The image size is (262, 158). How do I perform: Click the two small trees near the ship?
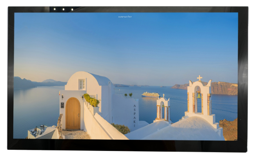coord(128,94)
